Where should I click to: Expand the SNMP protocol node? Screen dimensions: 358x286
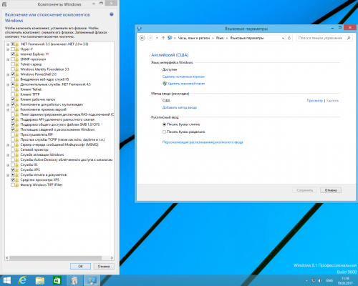(x=8, y=59)
